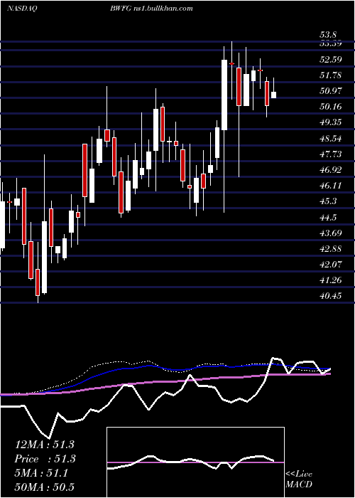Click the 44.5 price axis label
This screenshot has height=498, width=355.
click(328, 218)
